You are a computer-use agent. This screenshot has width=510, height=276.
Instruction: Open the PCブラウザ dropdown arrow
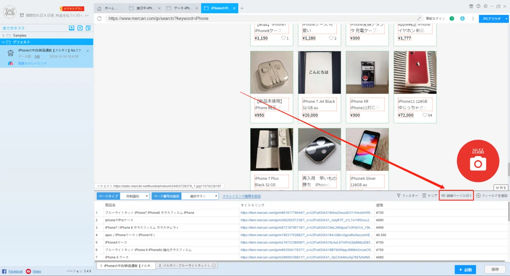click(x=506, y=19)
